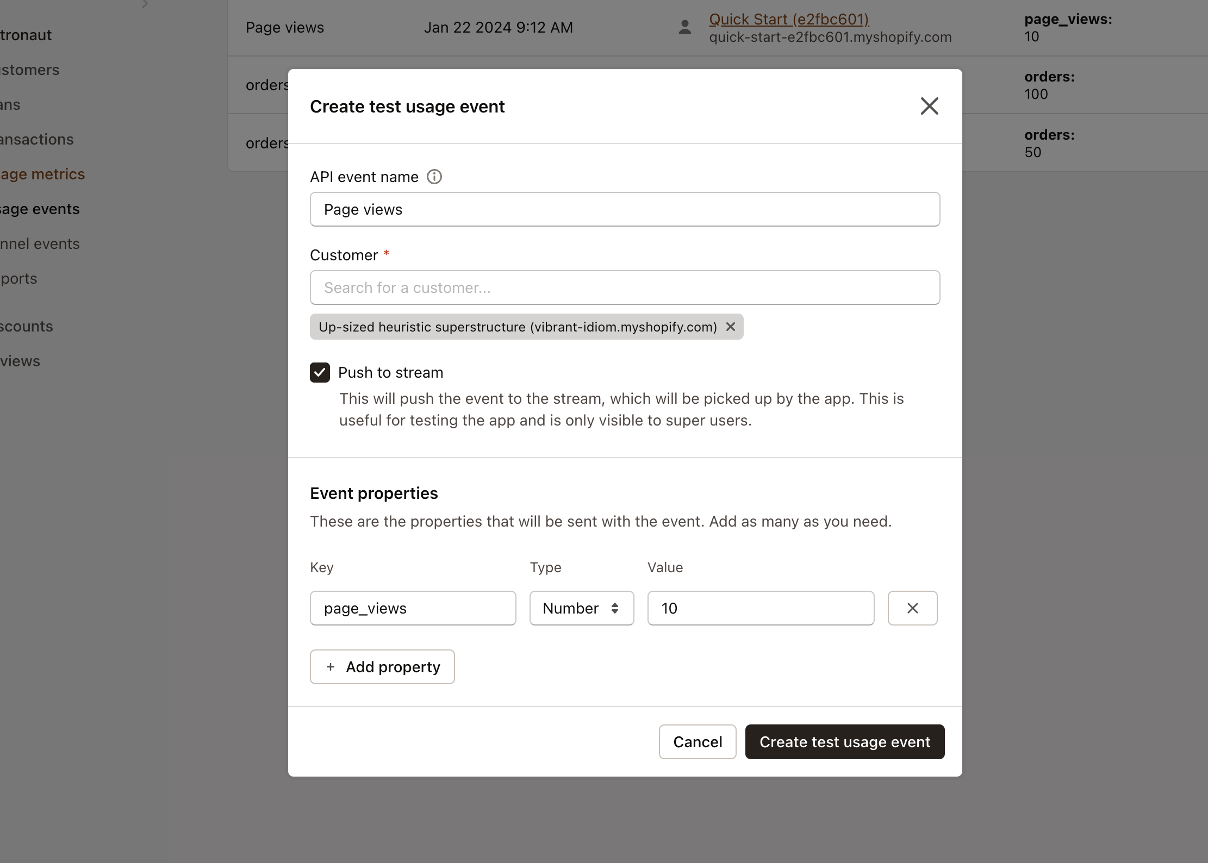Click the Cancel button
Screen dimensions: 1208x863
coord(696,742)
